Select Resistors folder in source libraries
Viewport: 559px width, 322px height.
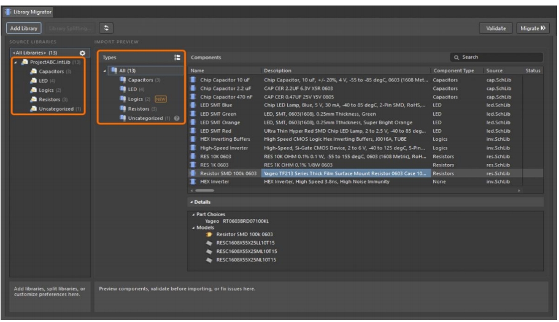coord(49,99)
